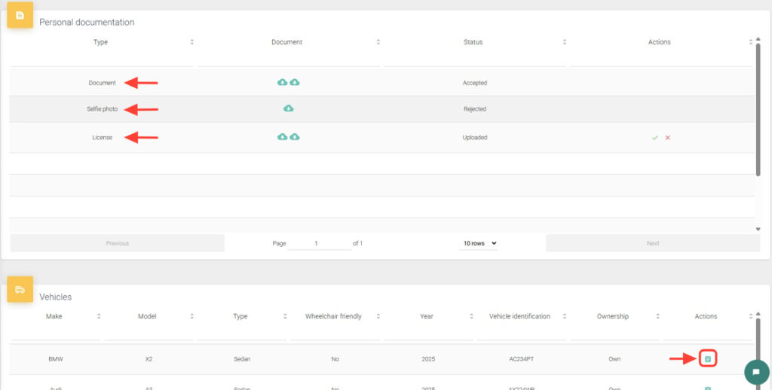Screen dimensions: 772x390
Task: Focus the Page number input field
Action: [317, 243]
